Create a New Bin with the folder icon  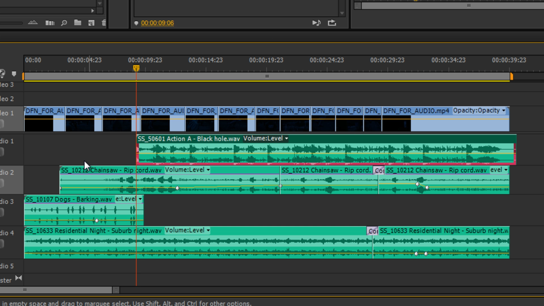78,23
